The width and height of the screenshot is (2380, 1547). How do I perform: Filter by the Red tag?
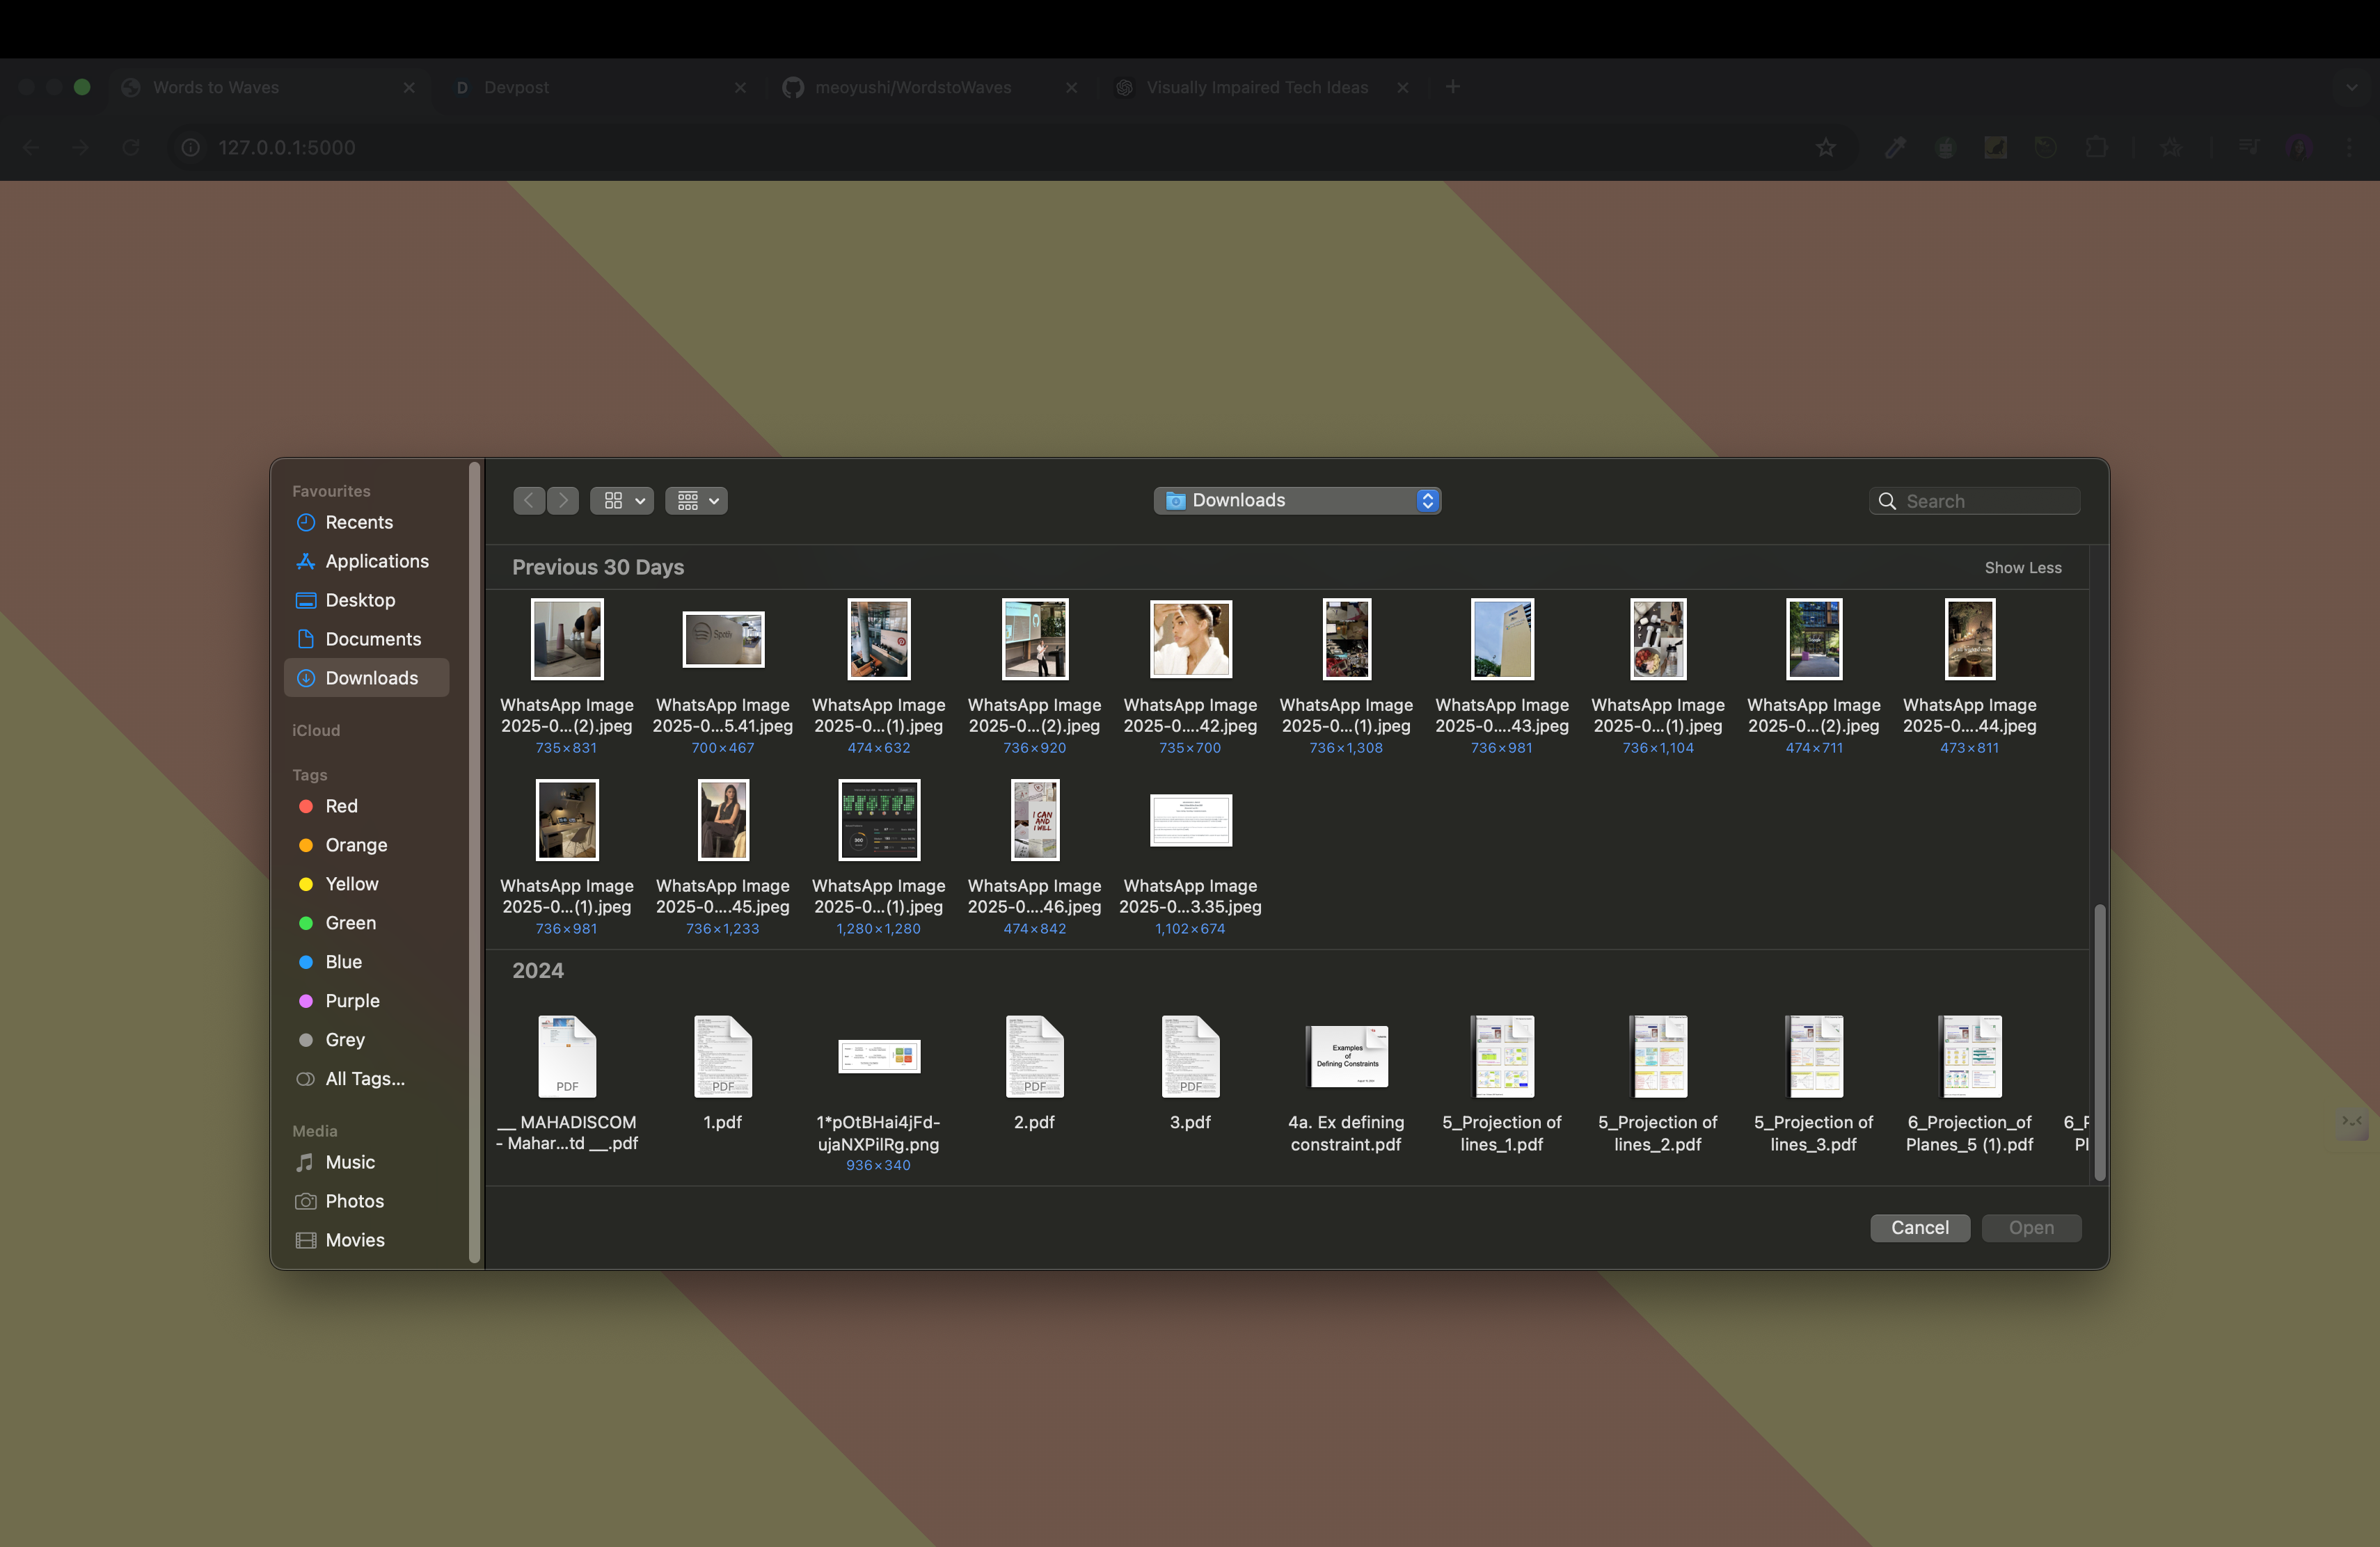coord(340,806)
